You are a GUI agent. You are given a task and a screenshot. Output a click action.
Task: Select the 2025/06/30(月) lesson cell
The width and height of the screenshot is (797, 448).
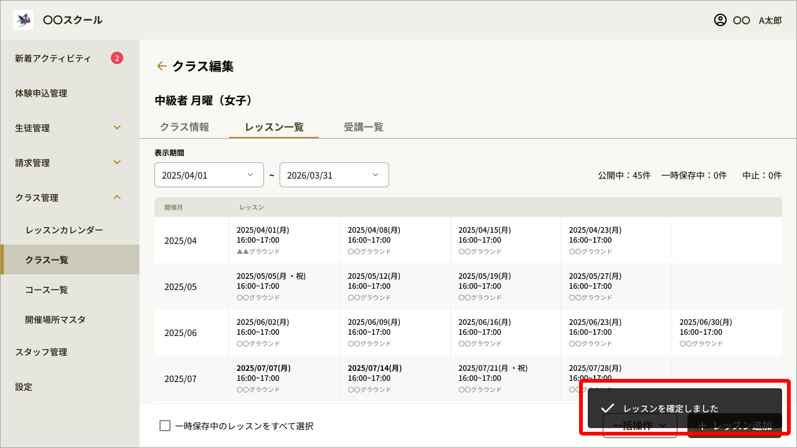(x=726, y=332)
